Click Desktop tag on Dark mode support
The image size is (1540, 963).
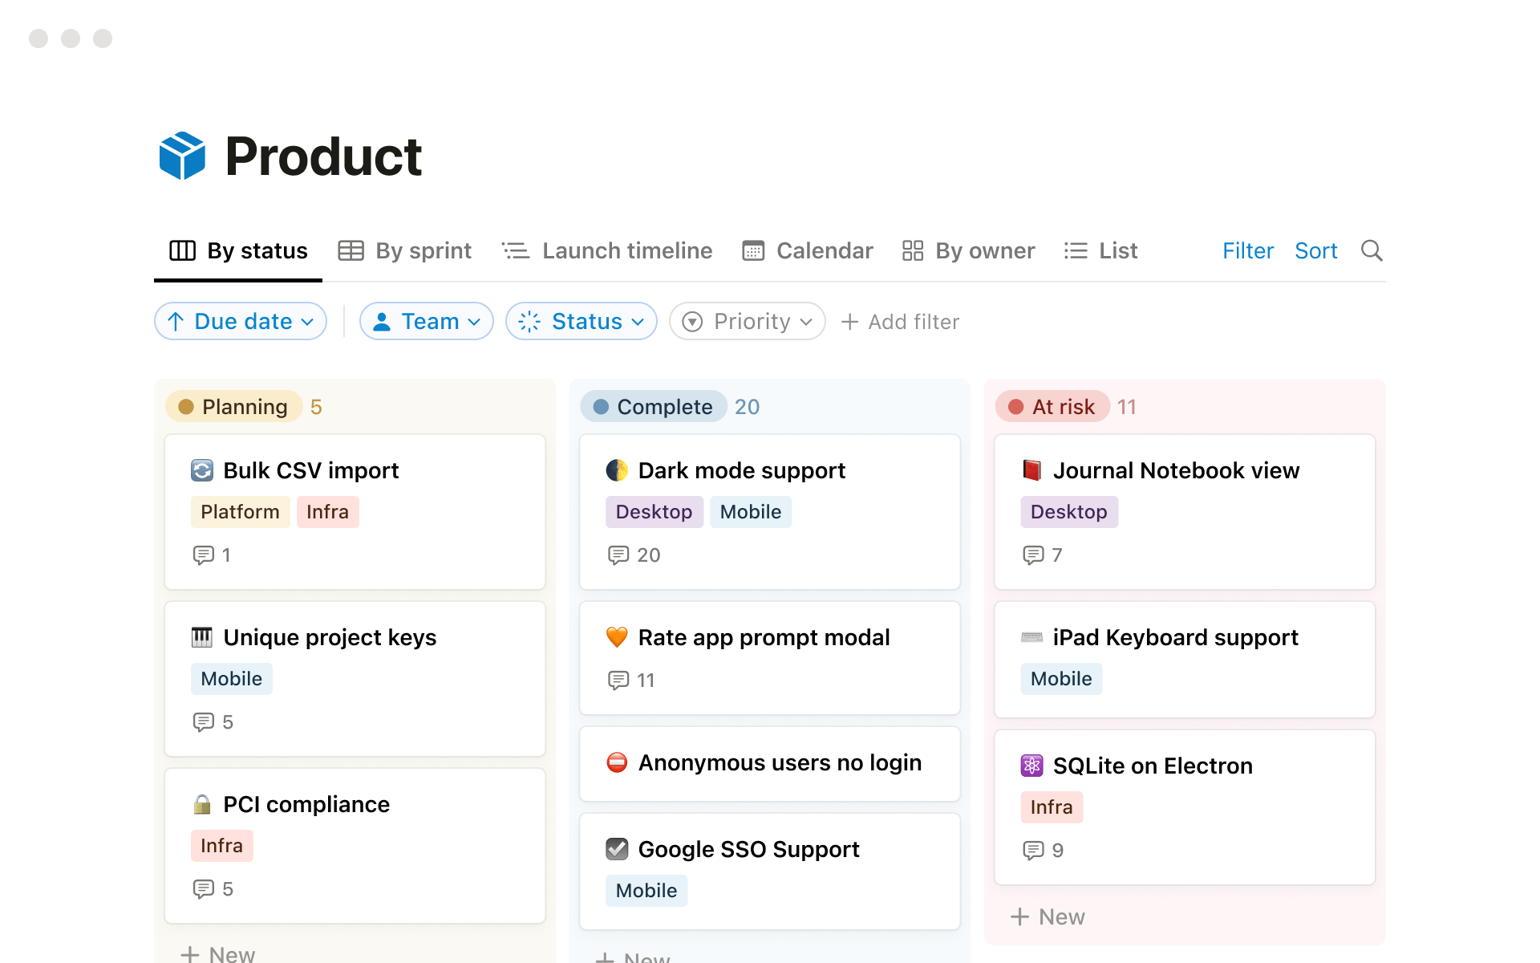(x=654, y=512)
